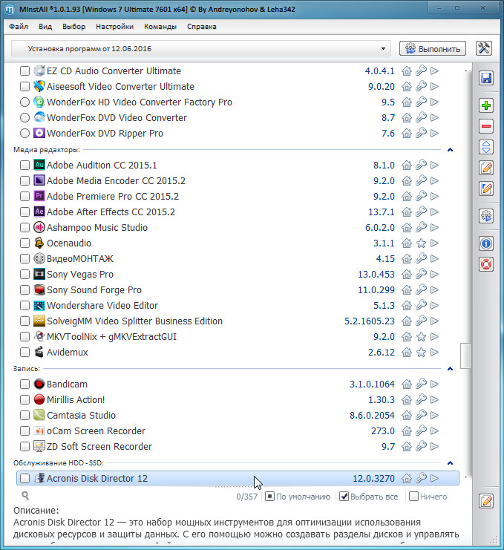The width and height of the screenshot is (504, 550).
Task: Click the home icon for WonderFox DVD Ripper Pro
Action: point(407,133)
